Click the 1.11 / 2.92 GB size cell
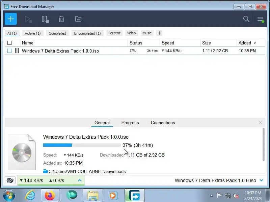 coord(215,51)
